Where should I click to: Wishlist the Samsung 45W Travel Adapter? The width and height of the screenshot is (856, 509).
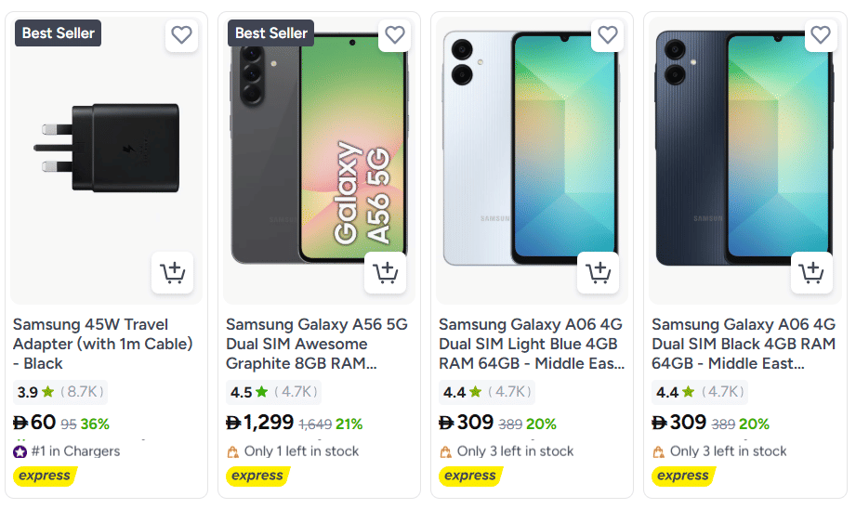pos(181,35)
